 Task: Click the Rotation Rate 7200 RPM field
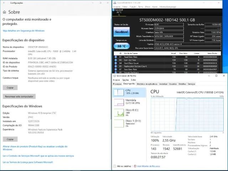click(213, 32)
